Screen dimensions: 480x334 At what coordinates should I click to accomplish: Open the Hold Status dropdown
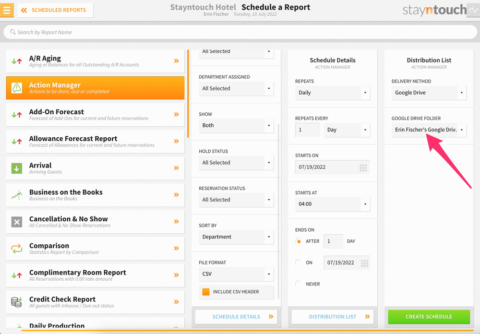coord(236,162)
